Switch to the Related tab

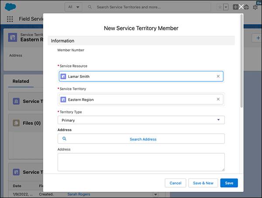pyautogui.click(x=21, y=81)
